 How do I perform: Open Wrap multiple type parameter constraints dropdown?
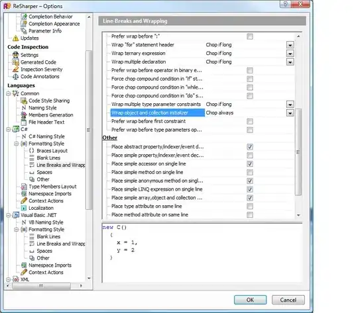coord(290,105)
